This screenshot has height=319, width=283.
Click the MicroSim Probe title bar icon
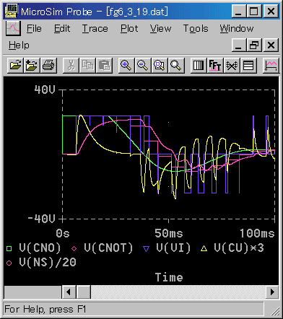[x=12, y=11]
